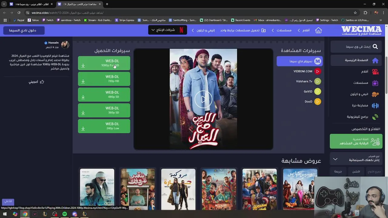
Task: Expand انيمي و كرتون top navigation menu
Action: coord(203,30)
